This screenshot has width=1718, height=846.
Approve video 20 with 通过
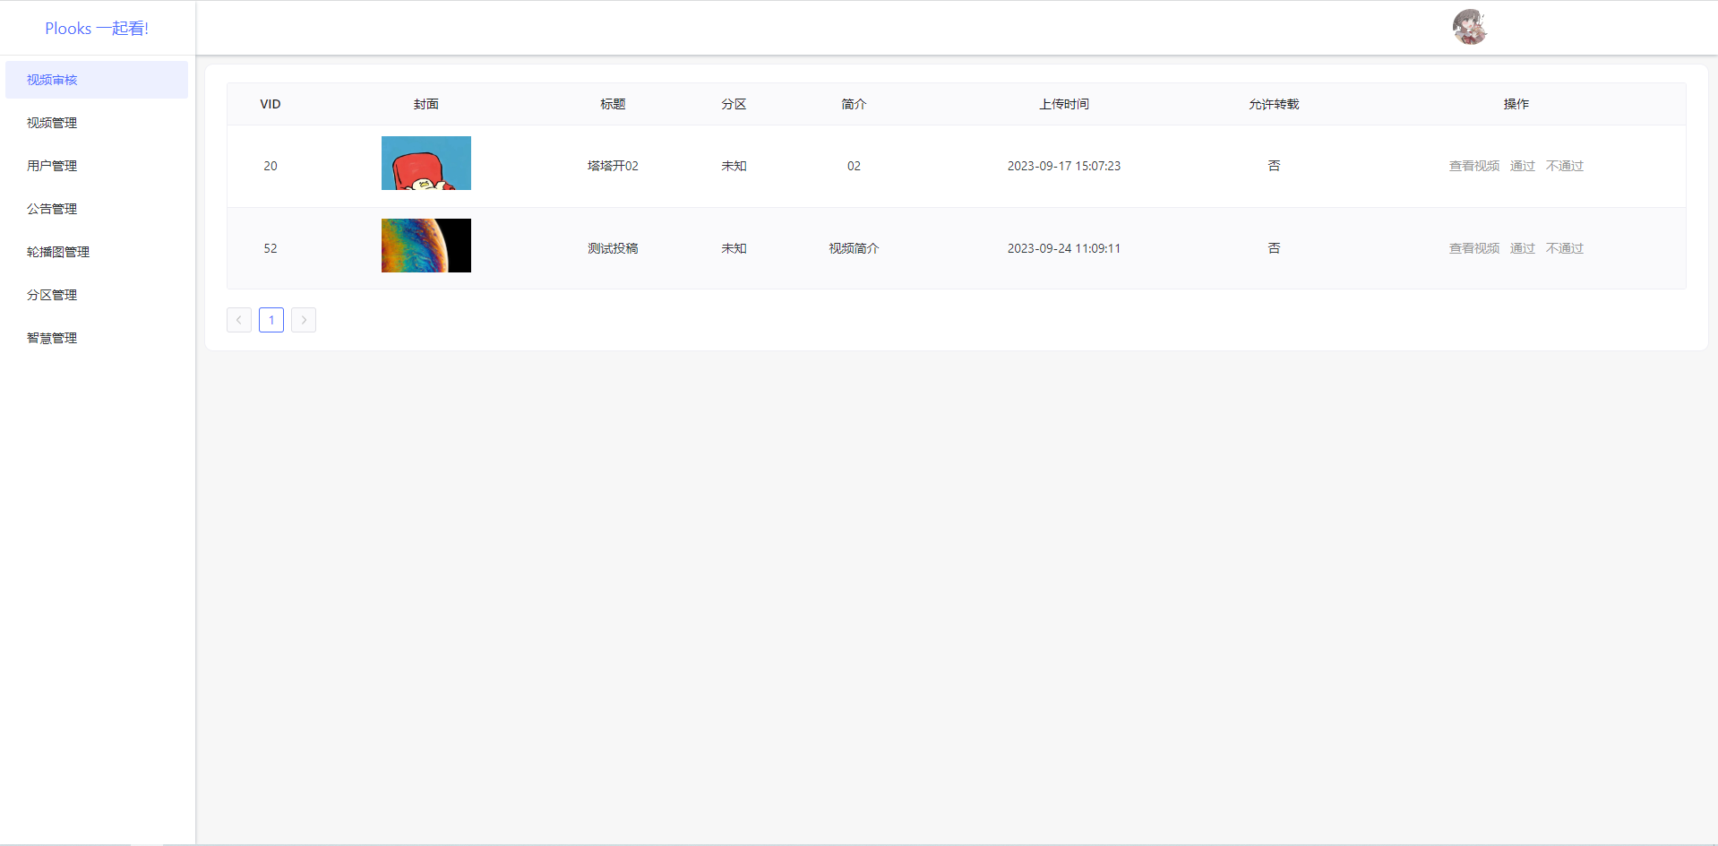[1521, 166]
